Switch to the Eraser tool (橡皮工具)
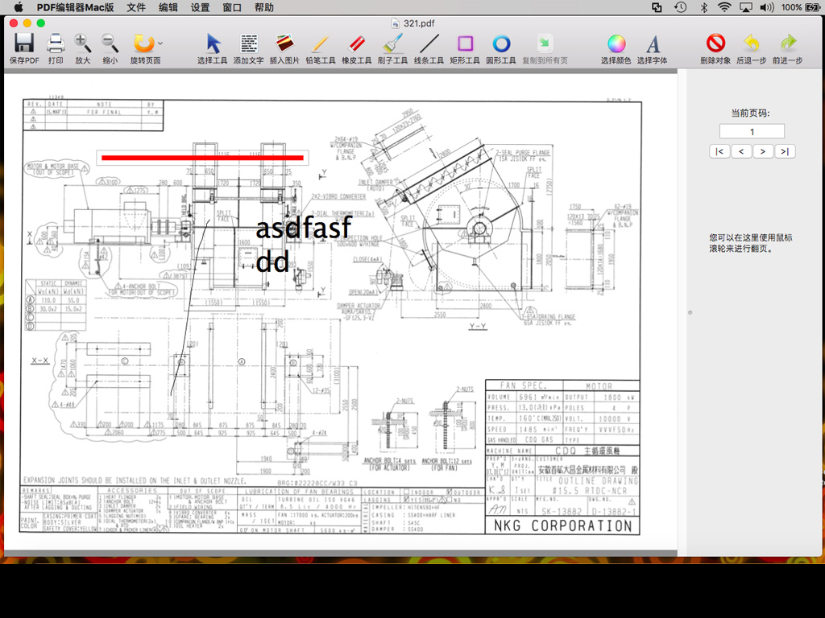 pos(357,43)
